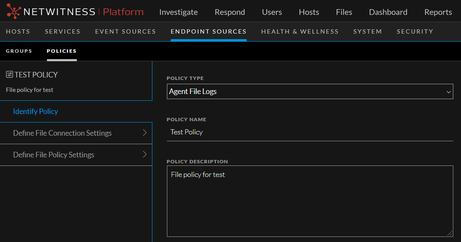Viewport: 461px width, 242px height.
Task: Switch to the GROUPS sub-tab
Action: coord(19,51)
